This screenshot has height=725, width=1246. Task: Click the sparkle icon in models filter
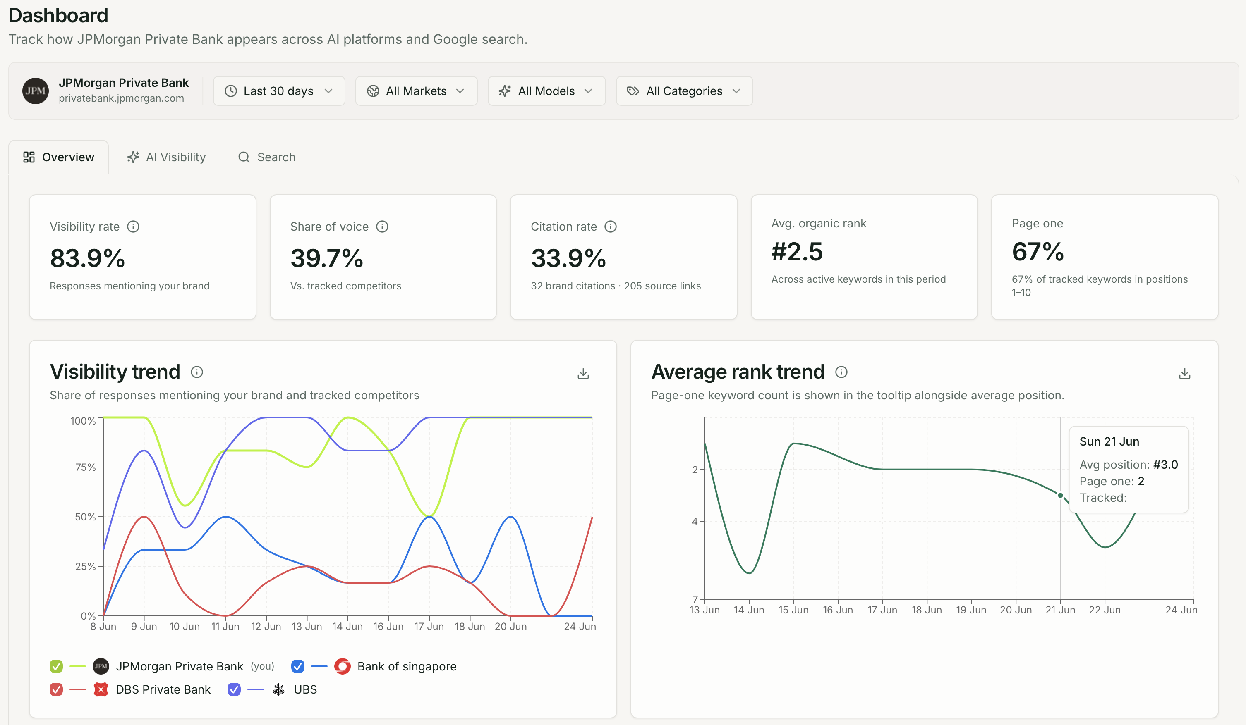click(x=505, y=91)
